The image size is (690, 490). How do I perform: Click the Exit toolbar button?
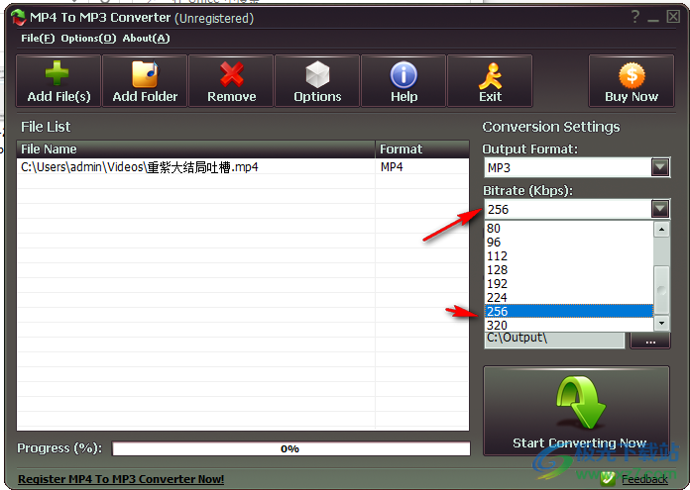(490, 81)
